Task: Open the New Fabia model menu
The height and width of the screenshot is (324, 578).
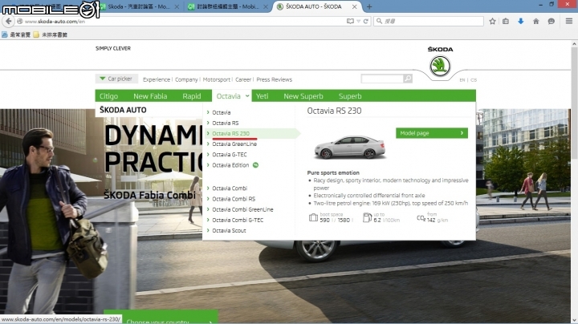Action: [x=150, y=96]
